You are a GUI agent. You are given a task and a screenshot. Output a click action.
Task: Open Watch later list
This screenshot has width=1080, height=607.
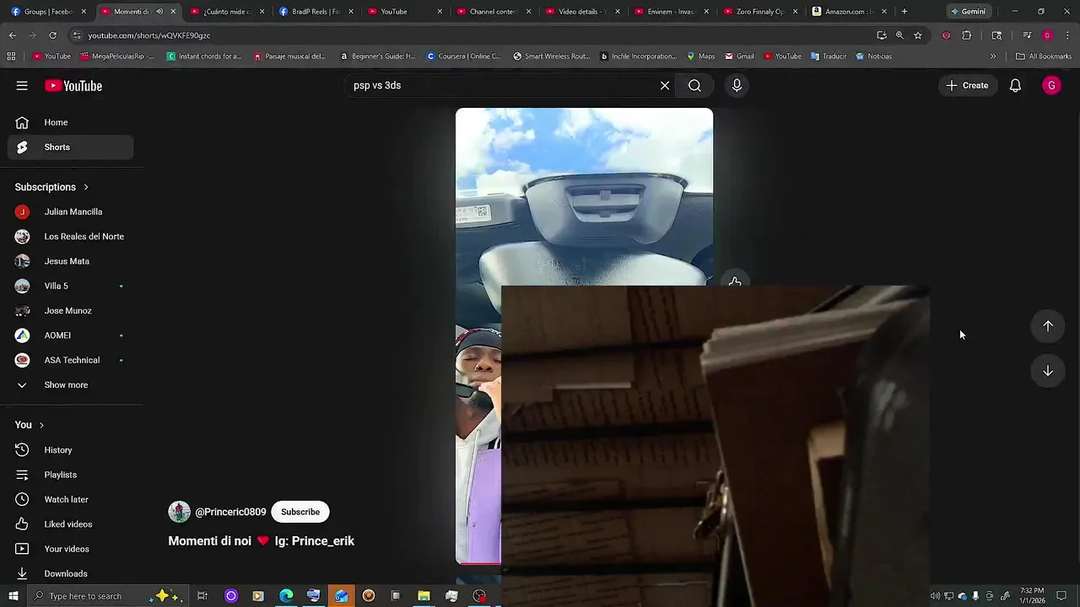pos(71,499)
